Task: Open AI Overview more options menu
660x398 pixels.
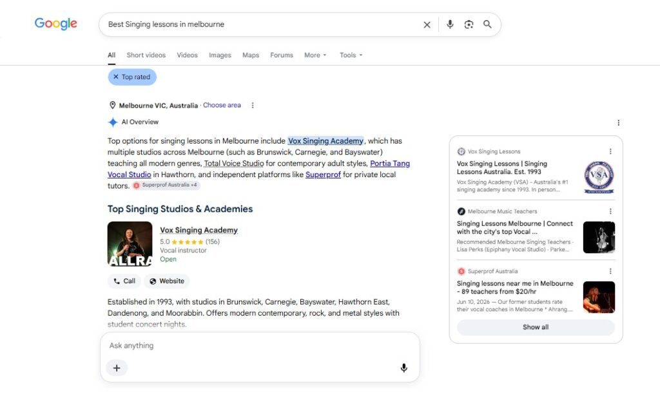Action: (618, 123)
